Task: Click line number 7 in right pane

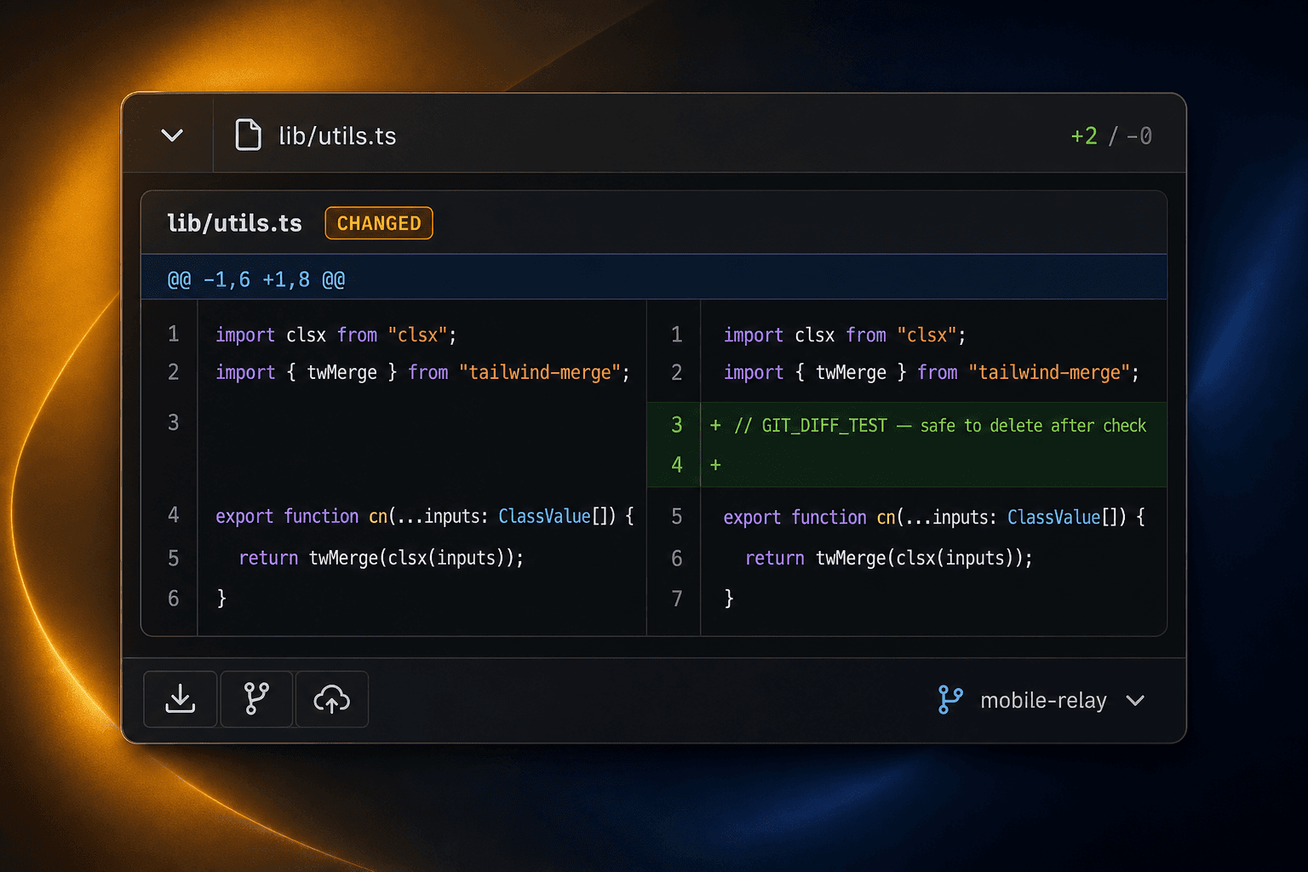Action: pos(677,599)
